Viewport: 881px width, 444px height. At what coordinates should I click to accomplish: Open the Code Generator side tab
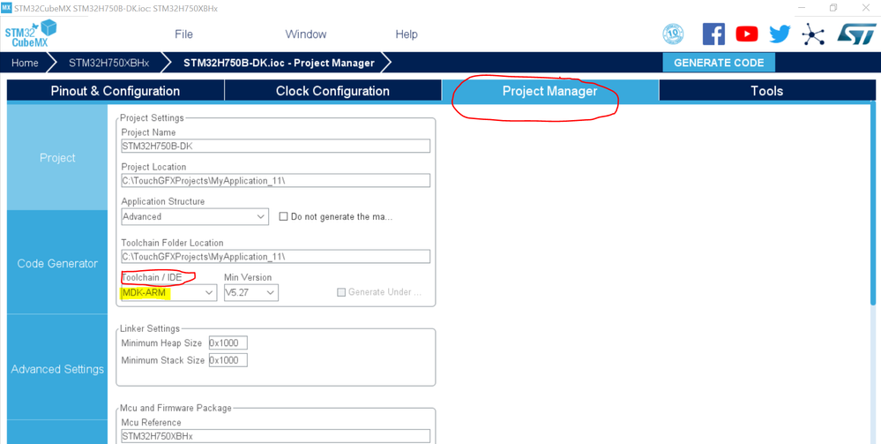[57, 263]
